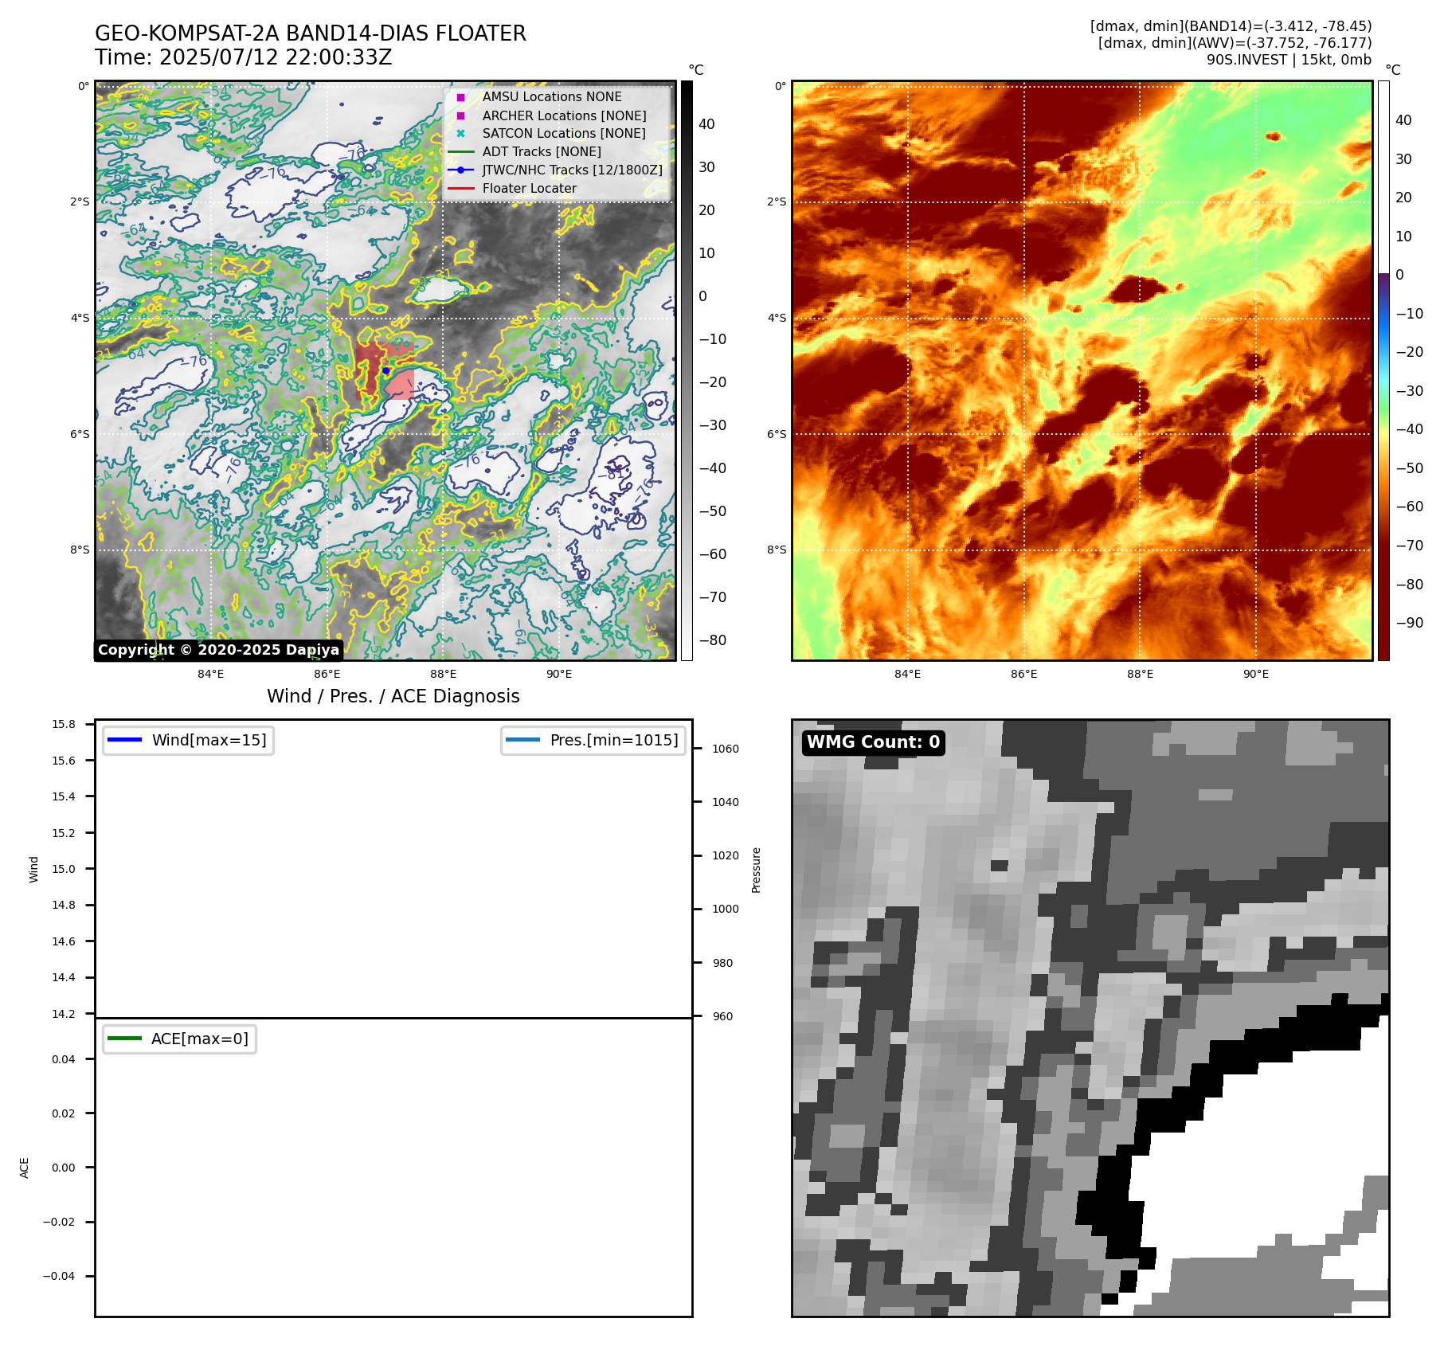
Task: Click the red floater locator box on map
Action: pos(385,370)
